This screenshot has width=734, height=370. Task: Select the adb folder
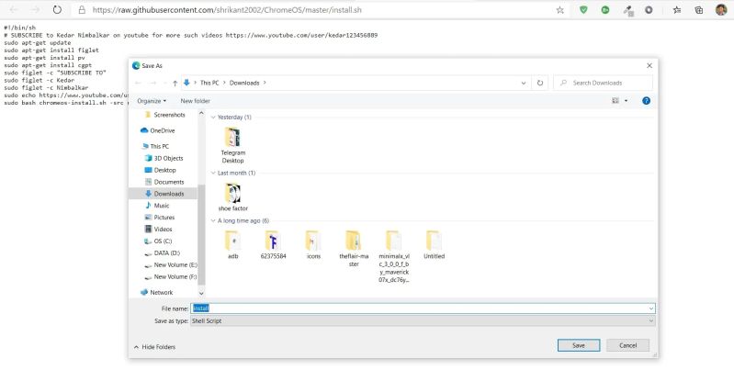[x=232, y=244]
